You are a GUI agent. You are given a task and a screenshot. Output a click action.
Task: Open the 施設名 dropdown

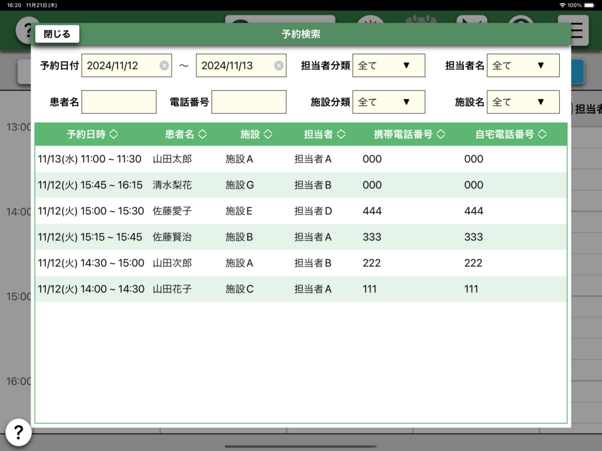tap(523, 102)
